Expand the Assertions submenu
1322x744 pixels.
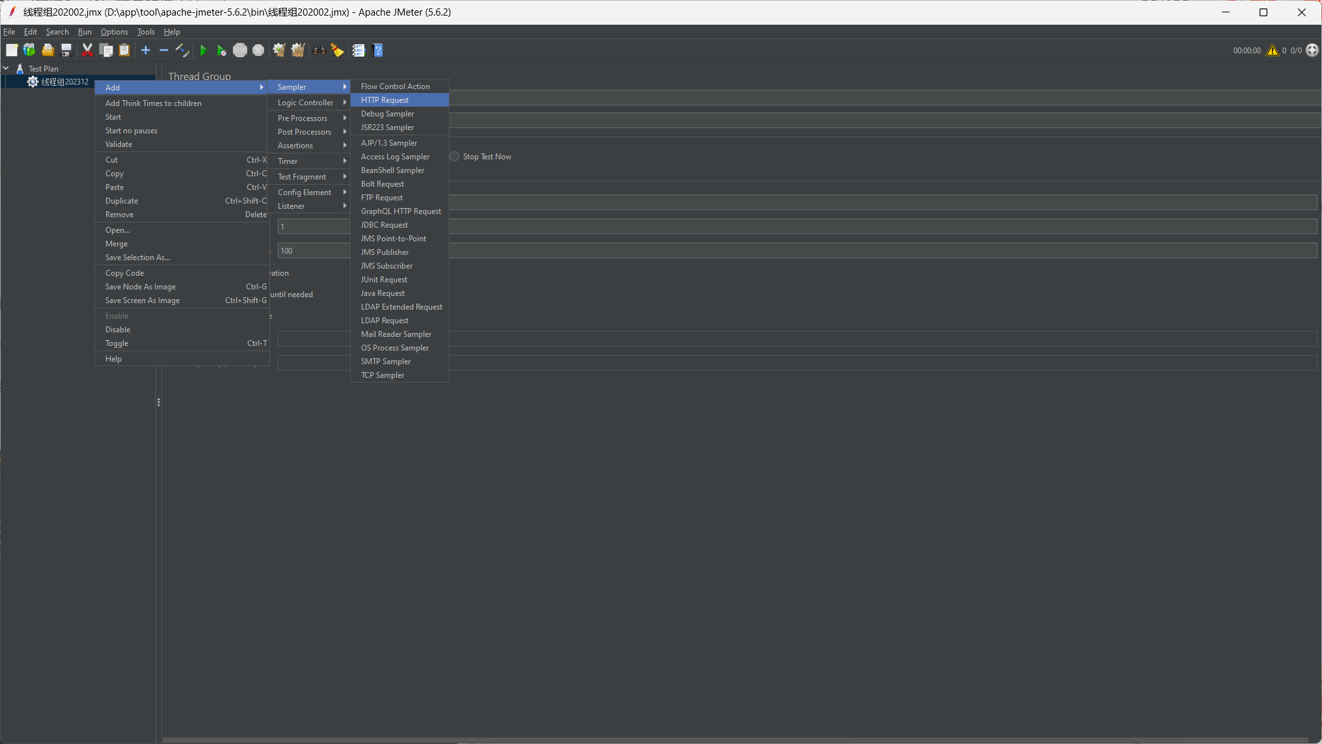[x=308, y=145]
